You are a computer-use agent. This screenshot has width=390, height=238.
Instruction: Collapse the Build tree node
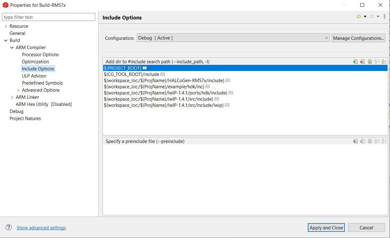6,40
